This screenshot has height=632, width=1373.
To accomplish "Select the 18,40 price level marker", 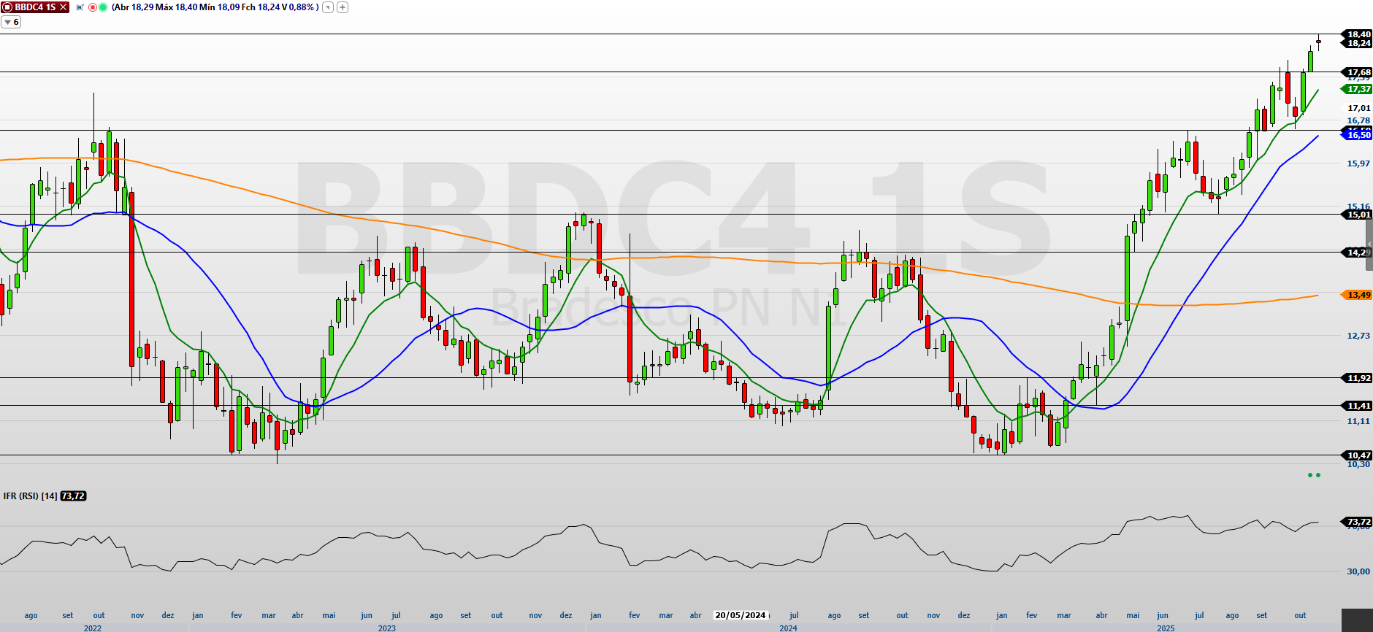I will tap(1358, 34).
